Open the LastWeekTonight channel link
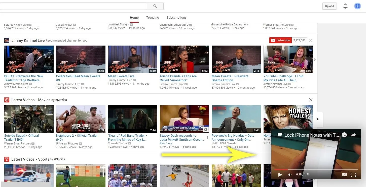The image size is (366, 187). [118, 25]
